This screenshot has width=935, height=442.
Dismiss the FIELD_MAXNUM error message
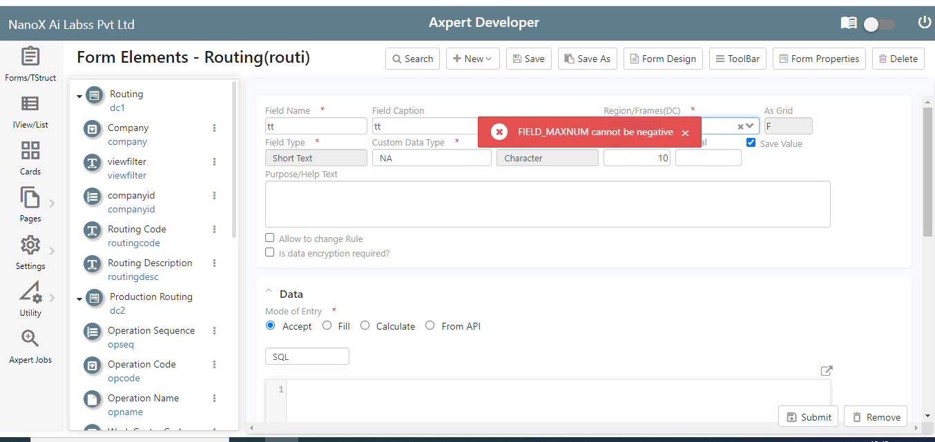pyautogui.click(x=685, y=133)
